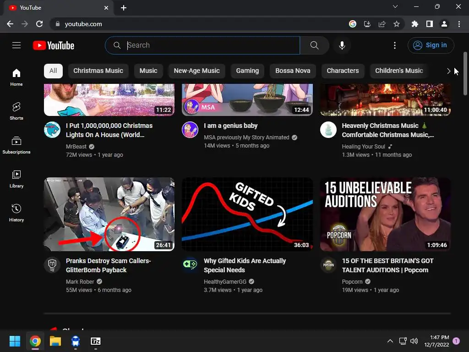This screenshot has width=469, height=352.
Task: Open taskbar clock showing 1:47 PM
Action: (436, 341)
